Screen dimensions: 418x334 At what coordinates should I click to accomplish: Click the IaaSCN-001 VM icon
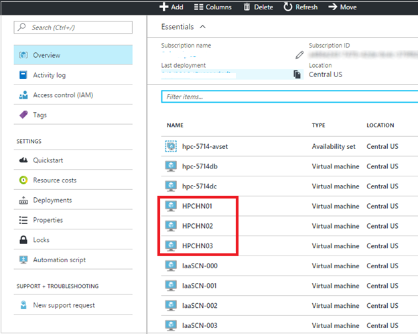point(171,286)
